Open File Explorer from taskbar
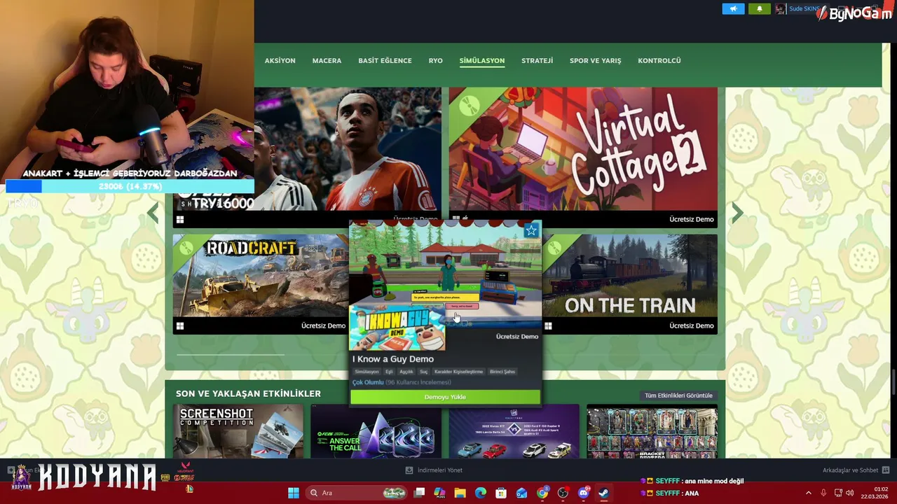This screenshot has width=897, height=504. tap(460, 493)
